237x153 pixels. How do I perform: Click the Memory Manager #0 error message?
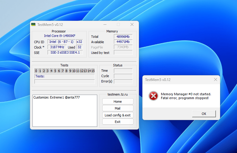point(186,96)
